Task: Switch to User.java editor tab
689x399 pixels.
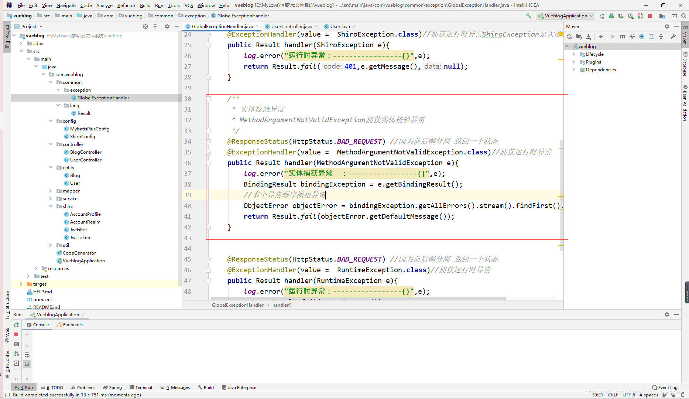Action: pos(340,26)
